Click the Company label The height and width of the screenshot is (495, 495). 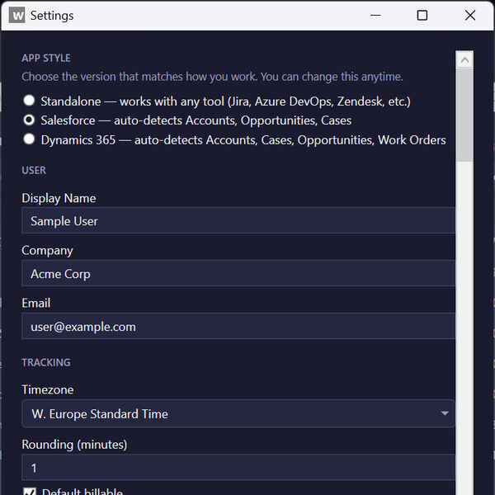47,250
